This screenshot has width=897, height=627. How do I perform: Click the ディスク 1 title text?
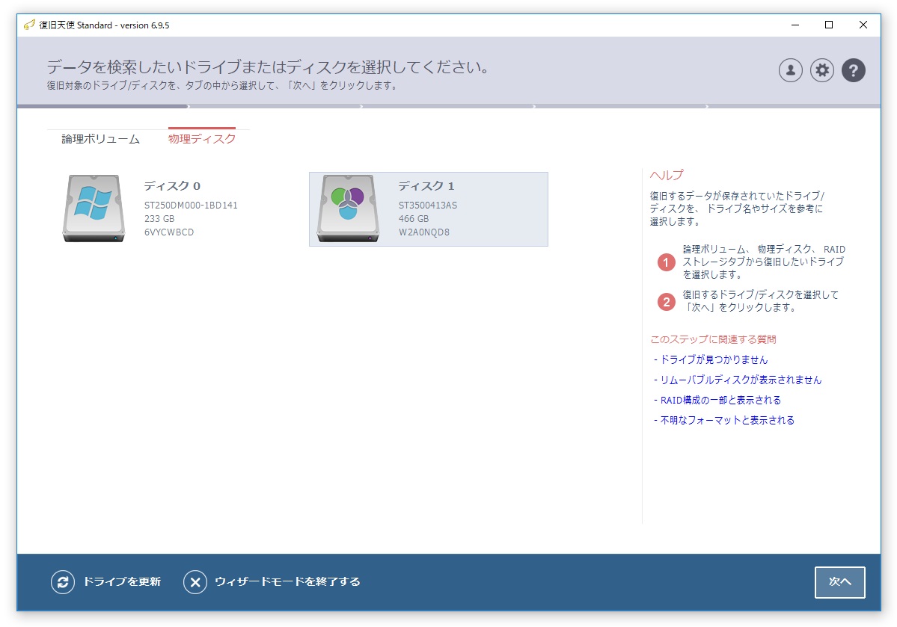pos(426,186)
